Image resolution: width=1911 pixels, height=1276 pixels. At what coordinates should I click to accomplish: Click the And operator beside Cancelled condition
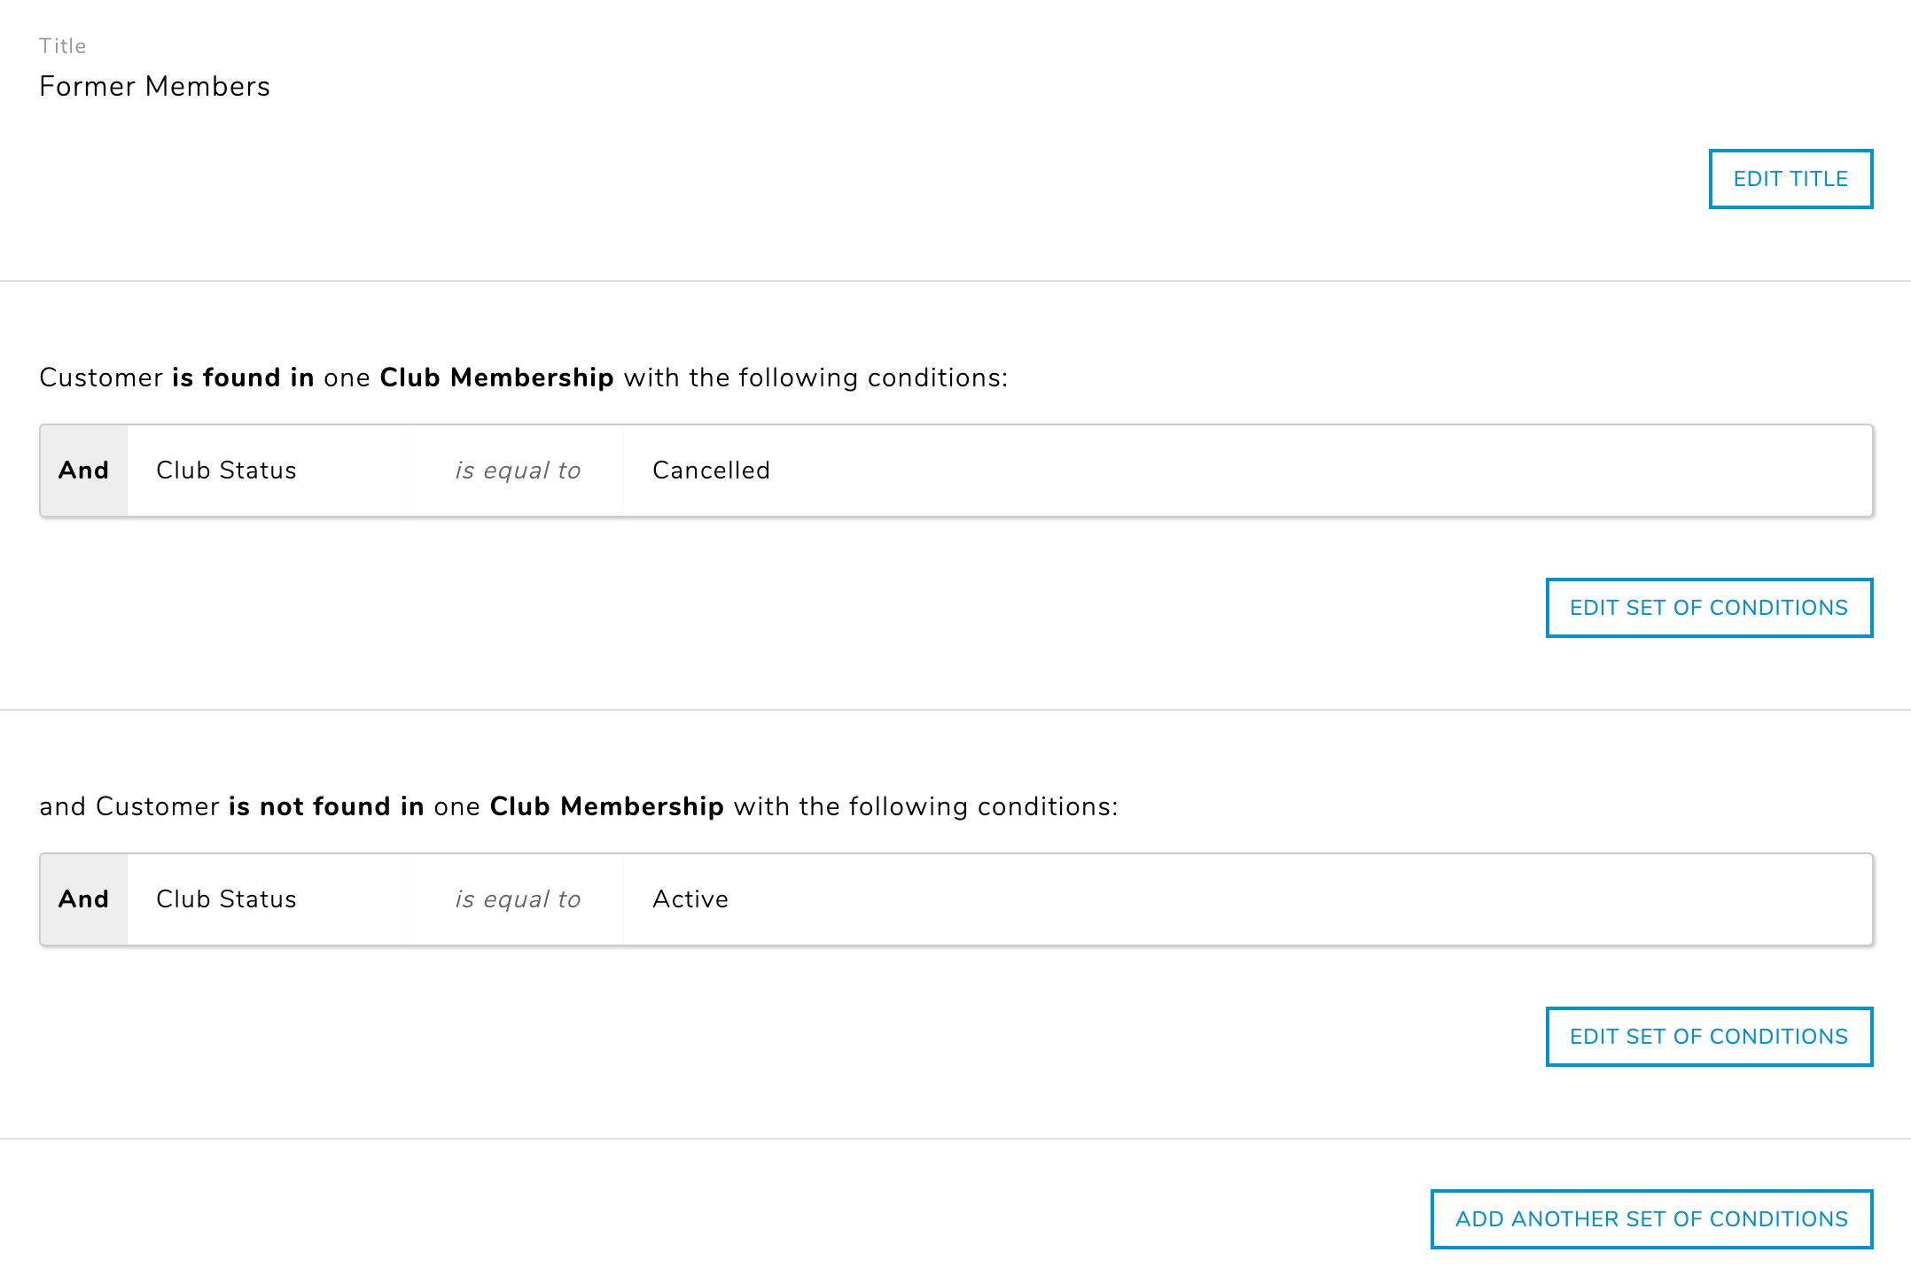pyautogui.click(x=83, y=471)
